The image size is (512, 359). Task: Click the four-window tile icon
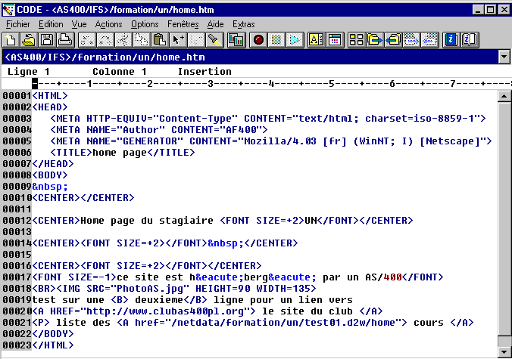tap(357, 39)
